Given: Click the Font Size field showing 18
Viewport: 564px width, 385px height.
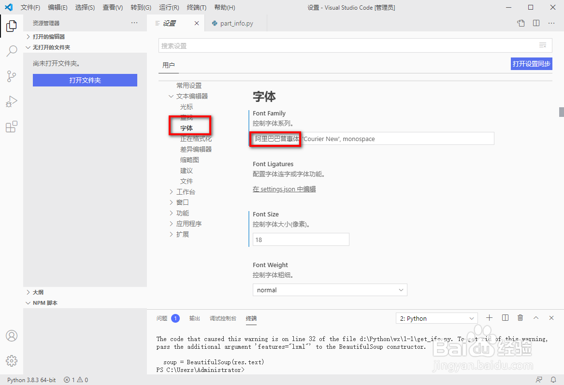Looking at the screenshot, I should pos(301,240).
